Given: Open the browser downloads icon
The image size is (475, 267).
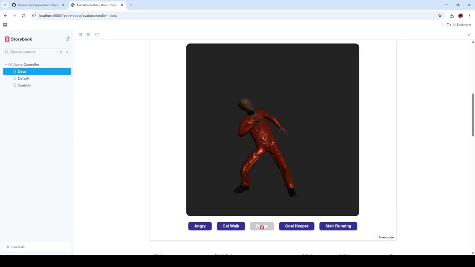Looking at the screenshot, I should 452,16.
